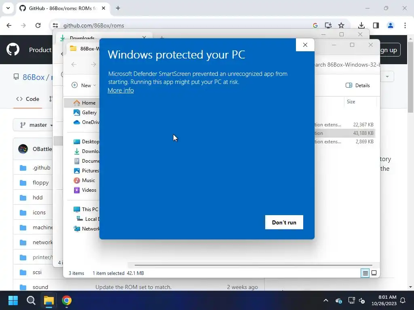This screenshot has width=414, height=310.
Task: Click File Explorer icon on taskbar
Action: (x=49, y=300)
